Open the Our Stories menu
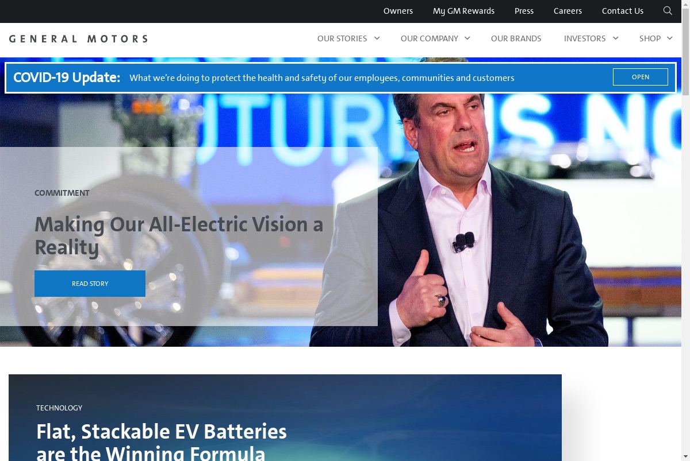This screenshot has width=690, height=461. pos(342,38)
